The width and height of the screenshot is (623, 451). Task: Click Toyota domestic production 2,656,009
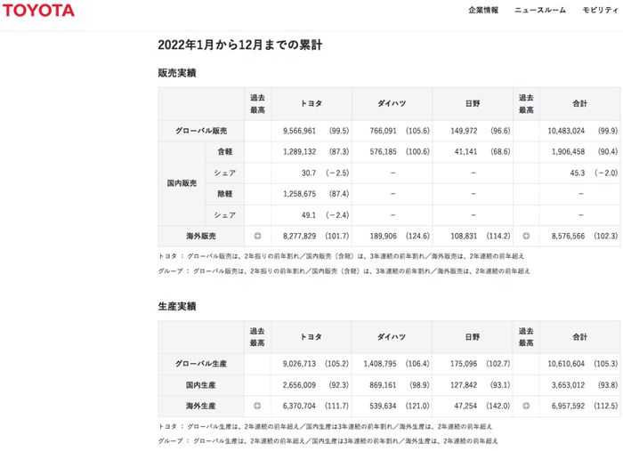(299, 385)
